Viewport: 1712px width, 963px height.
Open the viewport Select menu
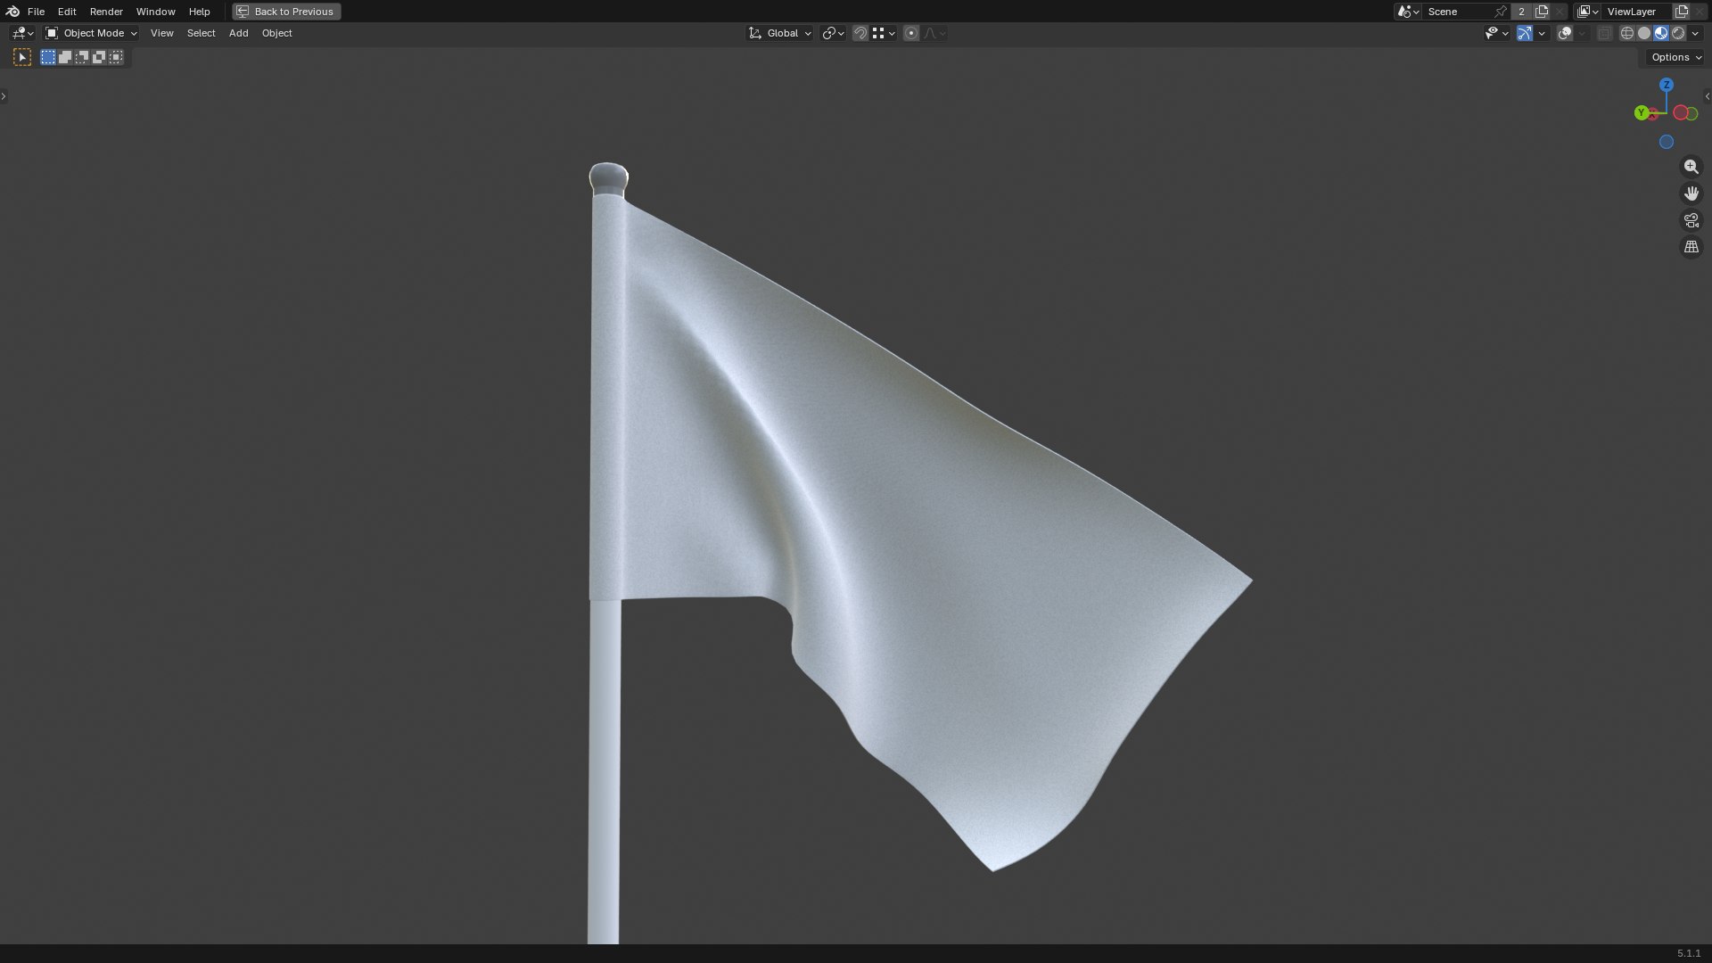point(201,33)
